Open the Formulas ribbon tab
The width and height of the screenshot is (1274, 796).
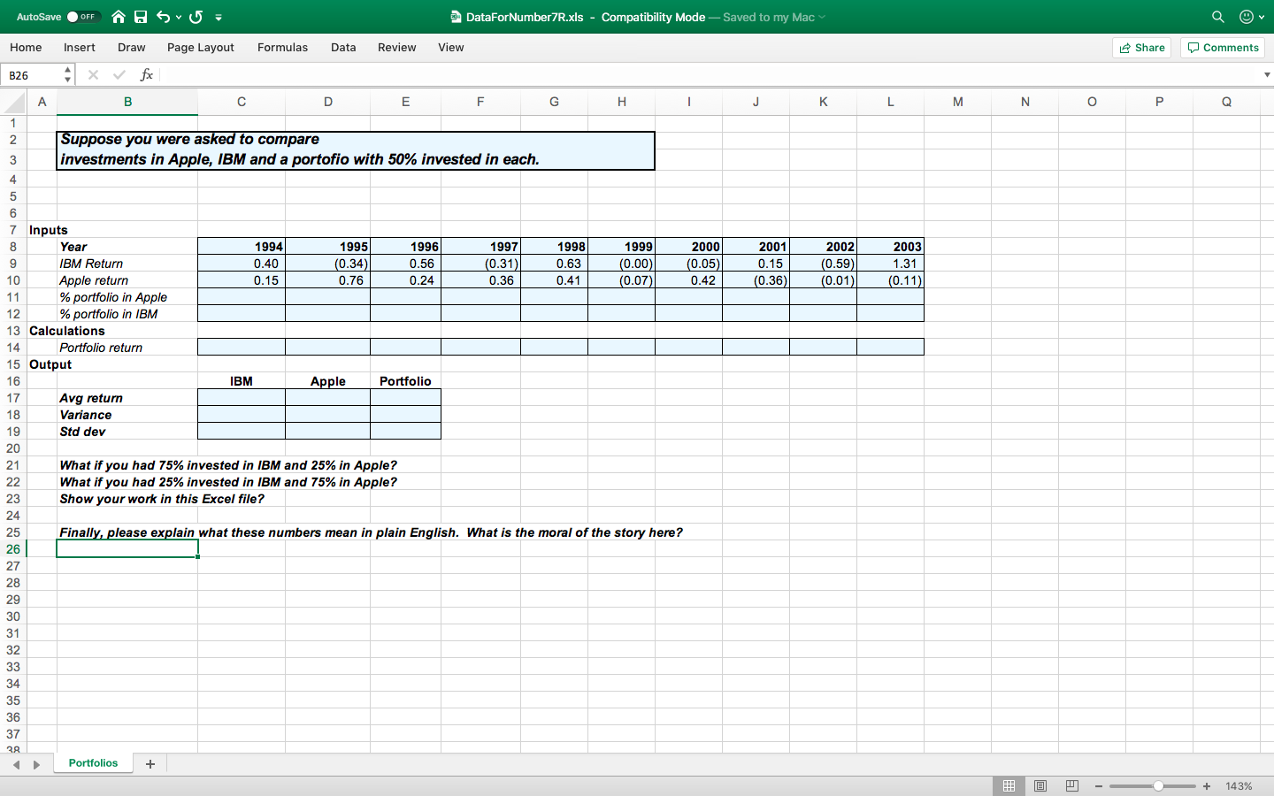point(283,48)
